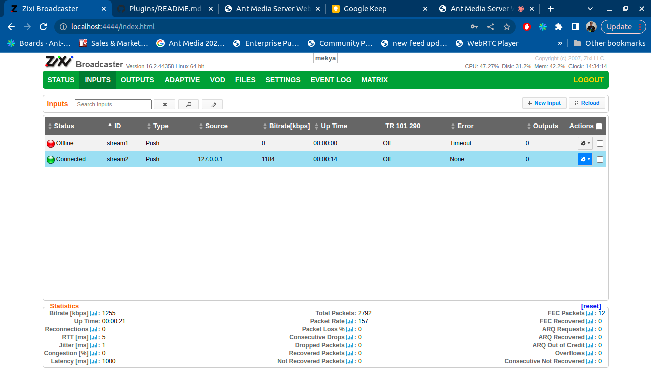Open the ARQ Out of Credit chart icon

click(590, 345)
